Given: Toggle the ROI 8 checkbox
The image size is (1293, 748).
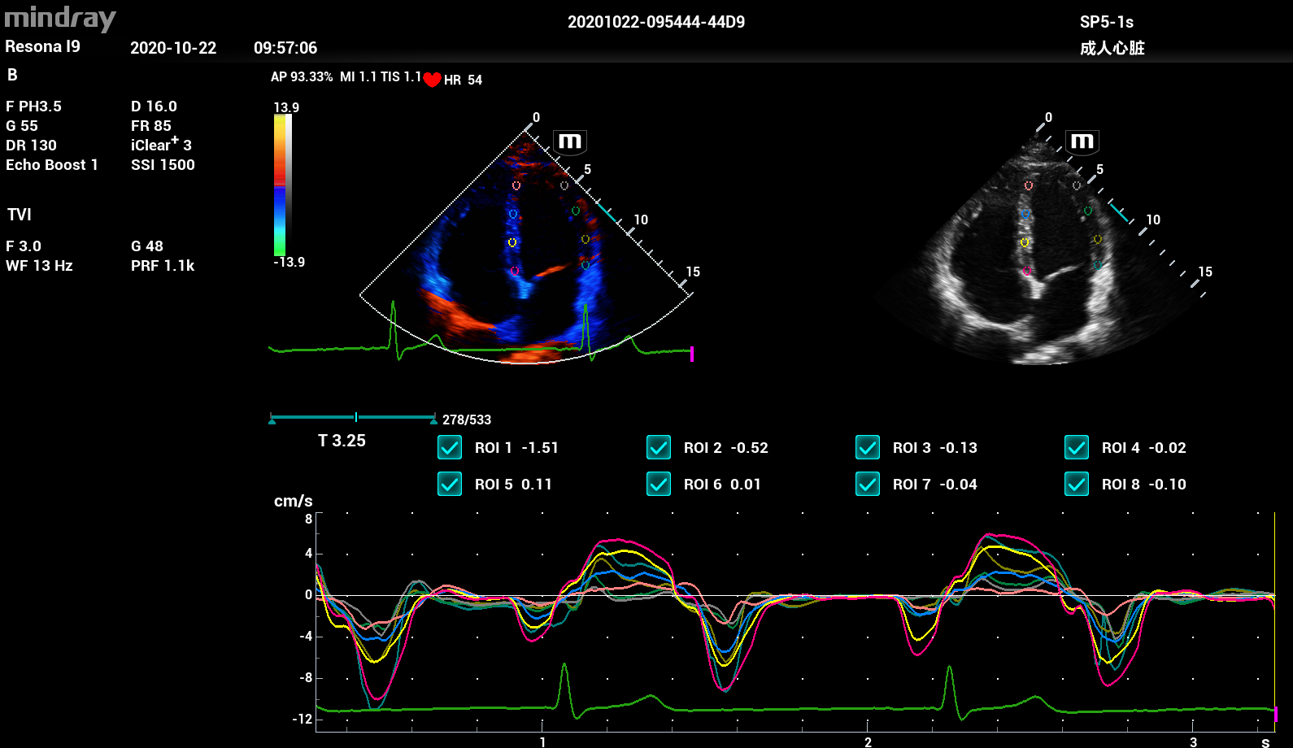Looking at the screenshot, I should pyautogui.click(x=1077, y=485).
